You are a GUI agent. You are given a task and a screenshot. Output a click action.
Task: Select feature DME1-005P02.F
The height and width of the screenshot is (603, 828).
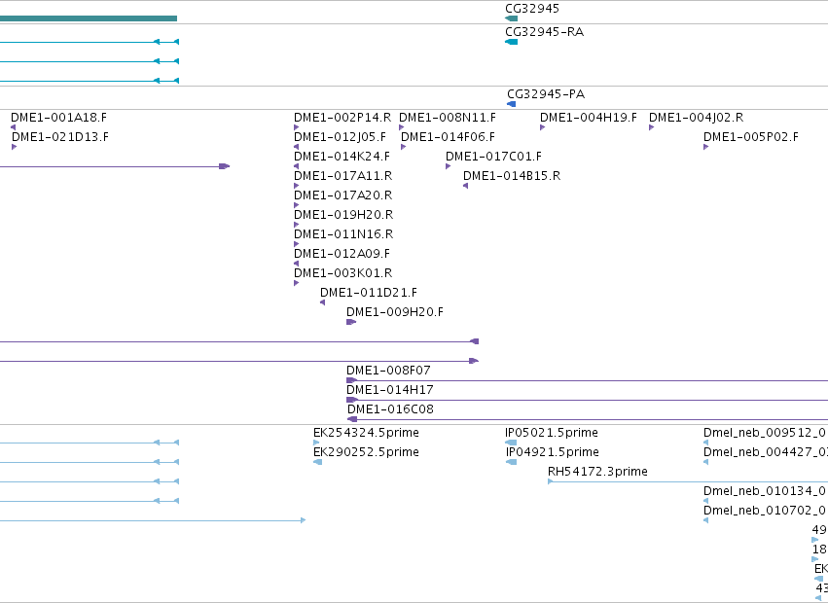click(751, 137)
